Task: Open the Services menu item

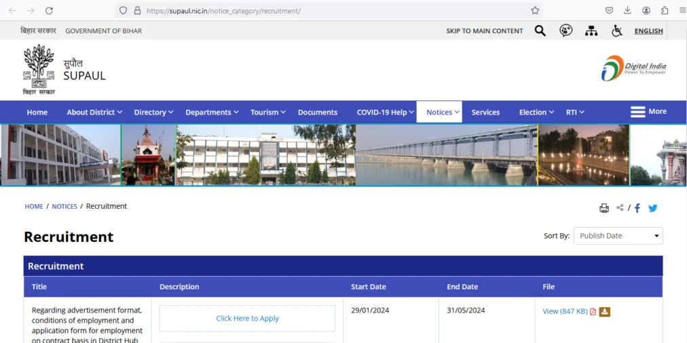Action: pyautogui.click(x=485, y=113)
